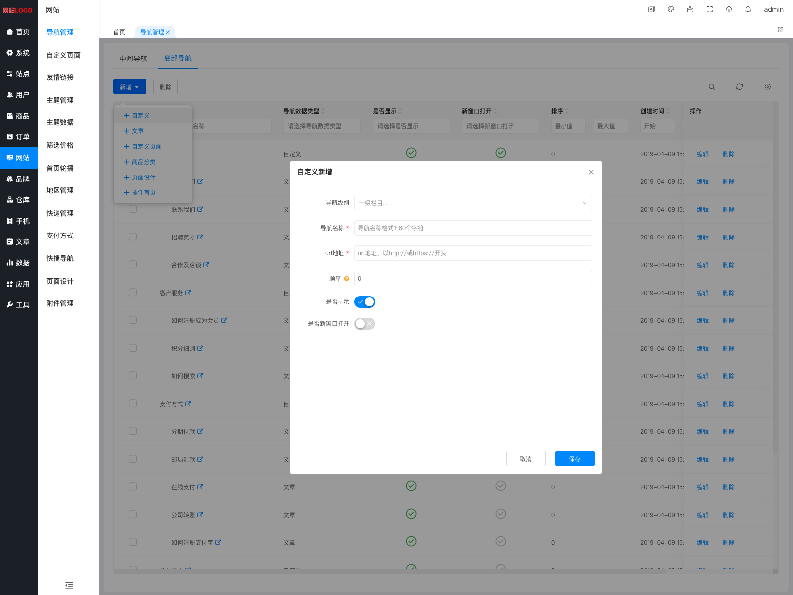Enable the 是否新窗口打开 switch
The height and width of the screenshot is (595, 793).
[365, 324]
